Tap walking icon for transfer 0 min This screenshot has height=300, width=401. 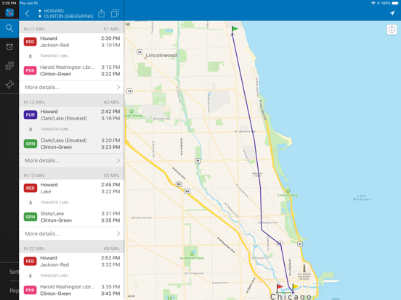coord(31,129)
